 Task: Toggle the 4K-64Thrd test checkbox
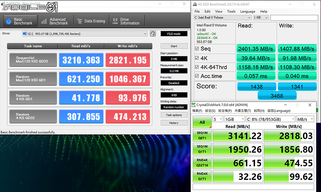pyautogui.click(x=197, y=67)
